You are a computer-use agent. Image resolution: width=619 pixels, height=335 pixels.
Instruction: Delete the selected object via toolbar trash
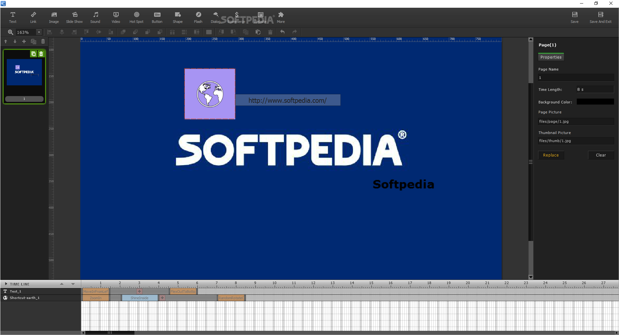coord(270,32)
